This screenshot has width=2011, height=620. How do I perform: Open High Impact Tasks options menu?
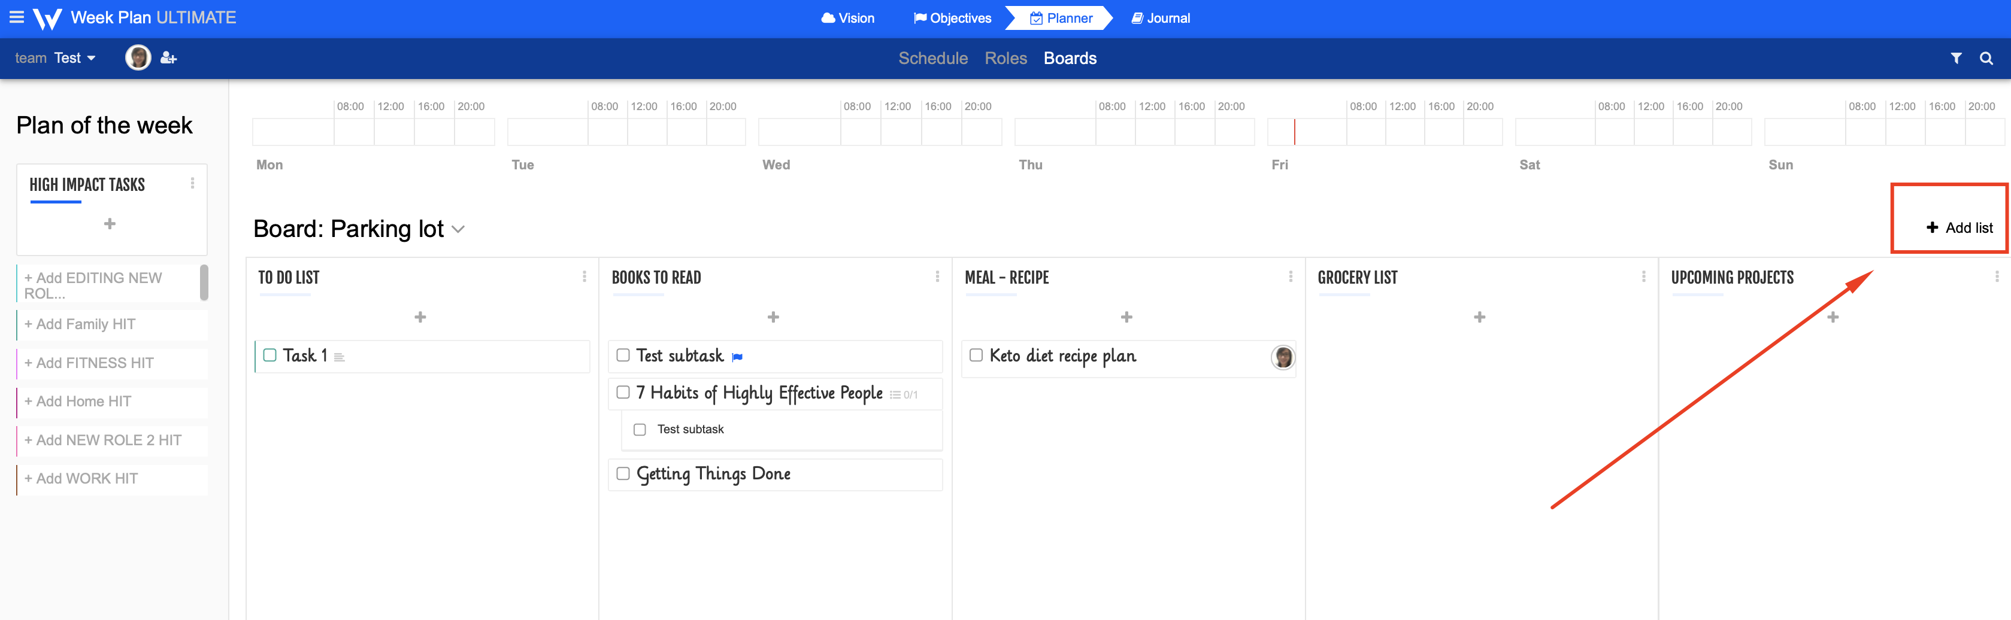tap(192, 183)
